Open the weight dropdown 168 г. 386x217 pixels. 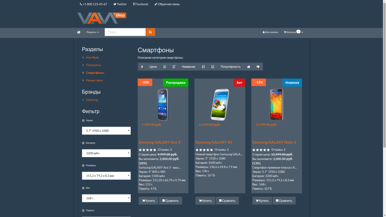106,198
